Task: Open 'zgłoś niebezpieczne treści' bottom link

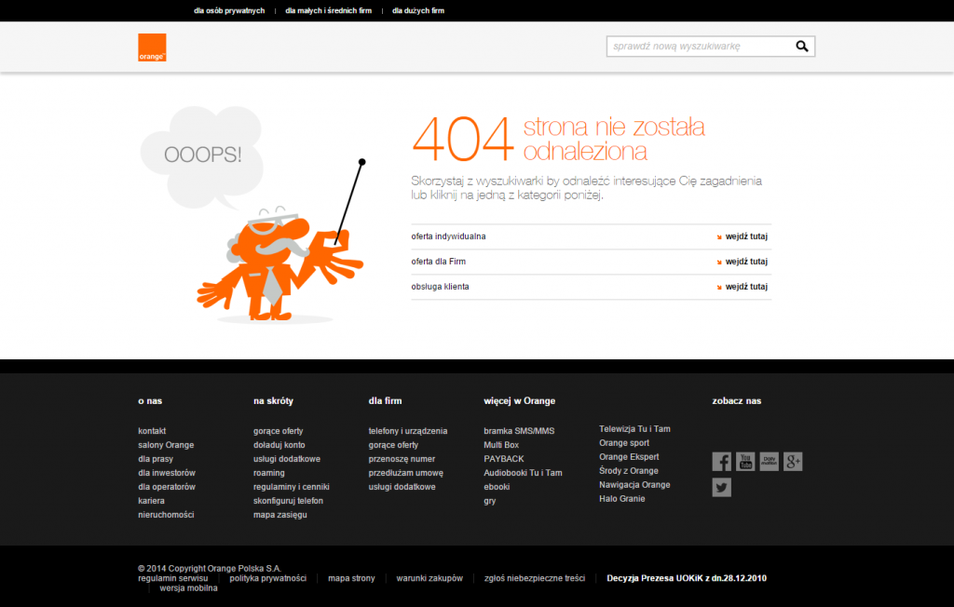Action: pos(535,578)
